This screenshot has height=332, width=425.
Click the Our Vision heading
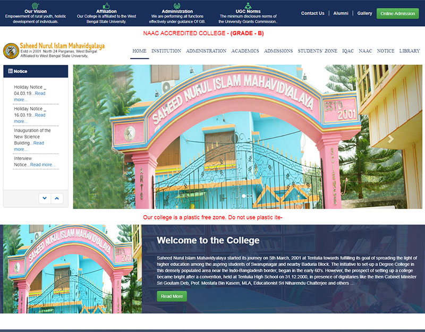36,11
